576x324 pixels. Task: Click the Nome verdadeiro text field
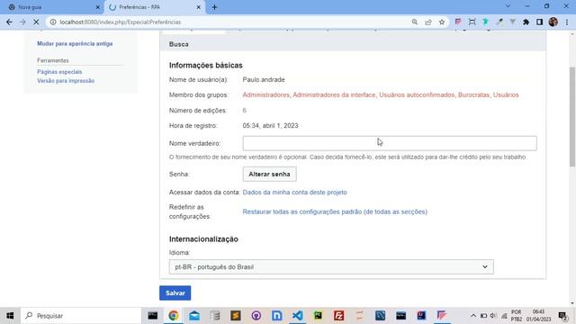[x=390, y=143]
